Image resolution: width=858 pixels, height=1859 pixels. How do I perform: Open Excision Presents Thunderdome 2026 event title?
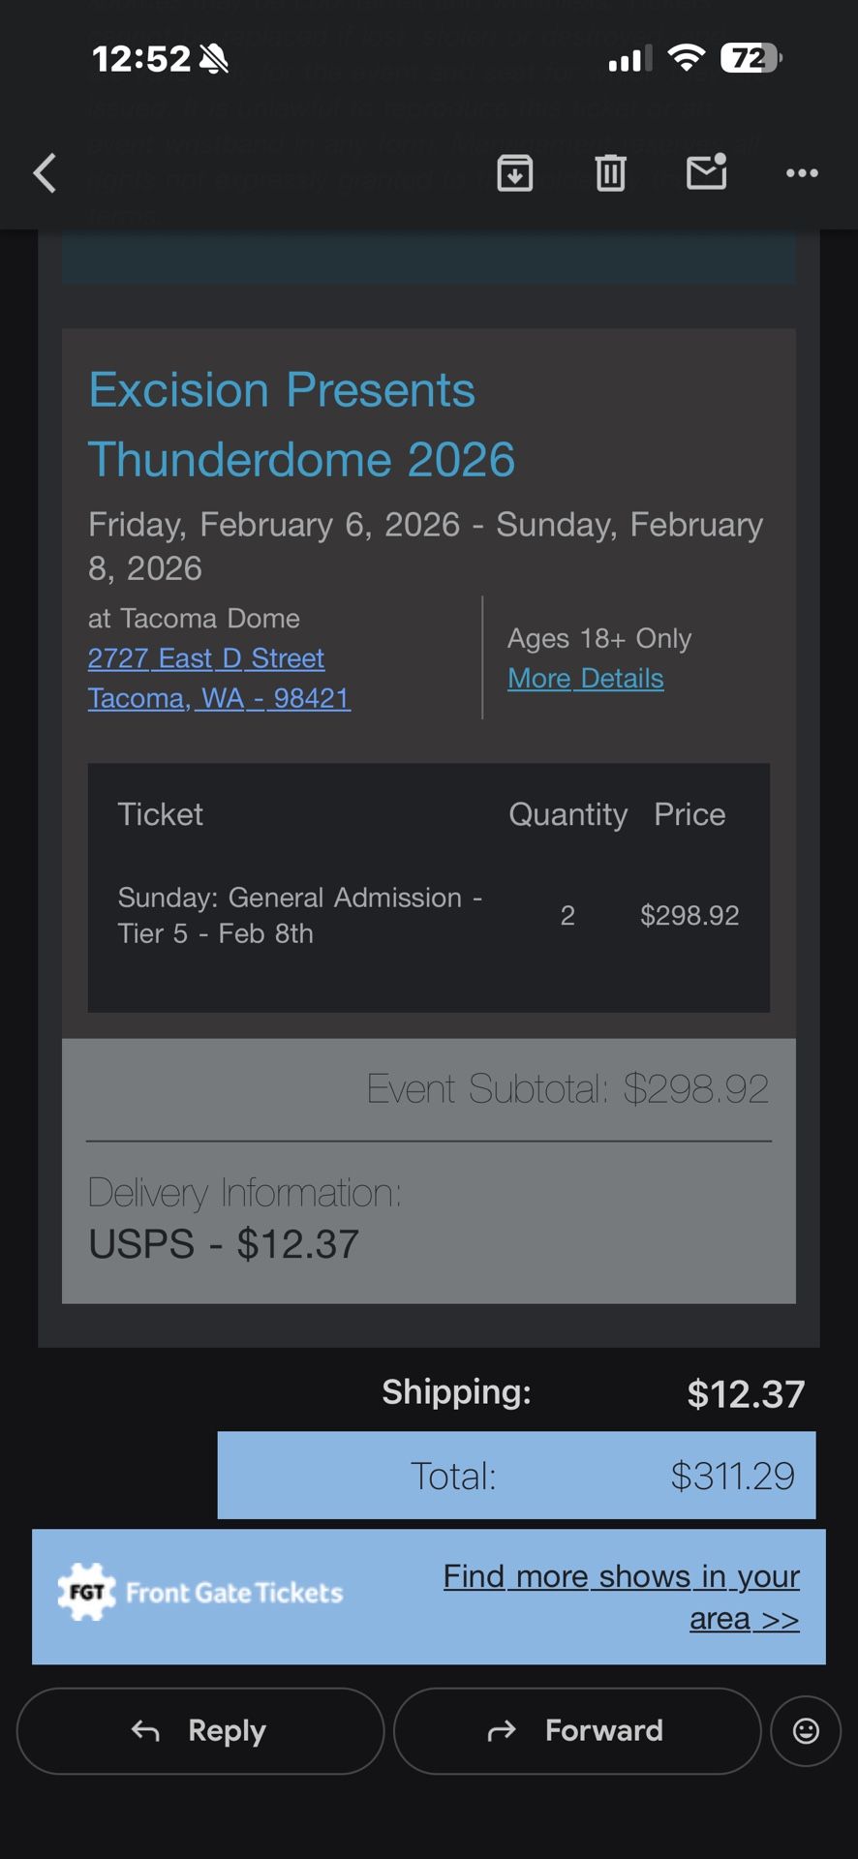300,424
